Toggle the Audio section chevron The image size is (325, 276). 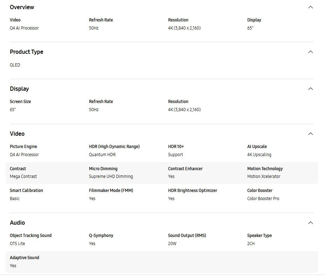point(310,223)
